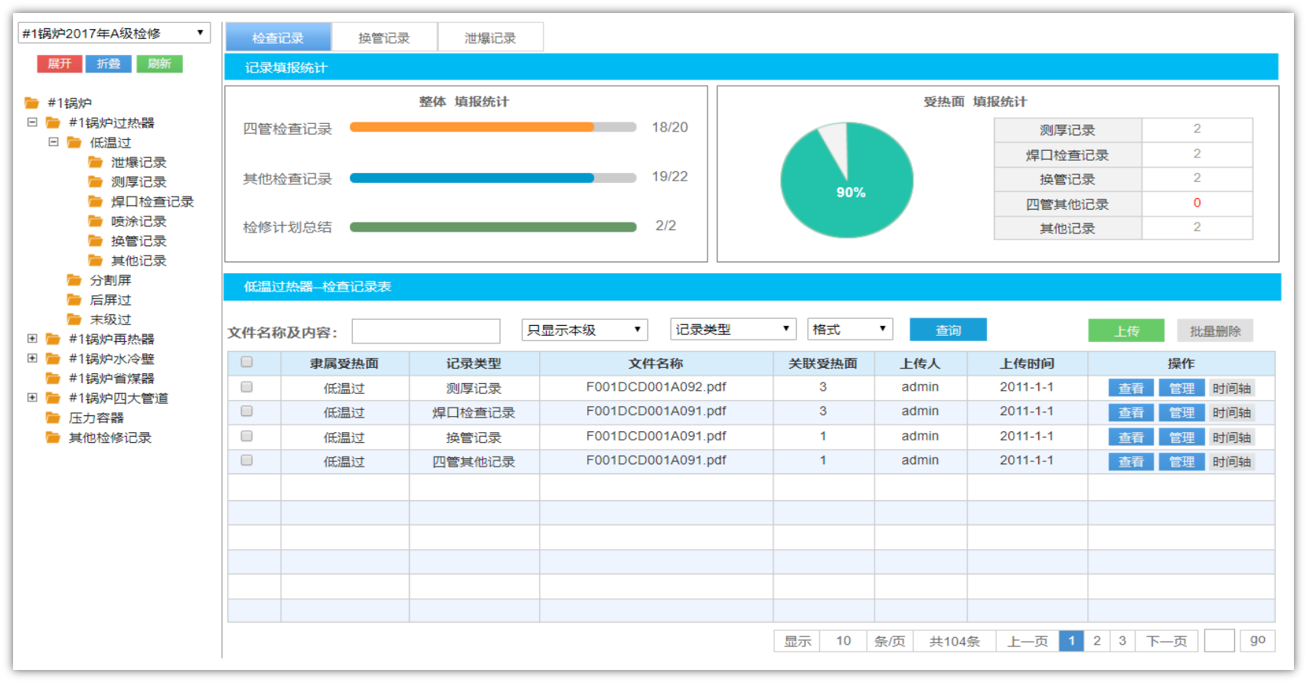The width and height of the screenshot is (1307, 683).
Task: Toggle the select-all checkbox in table header
Action: point(247,363)
